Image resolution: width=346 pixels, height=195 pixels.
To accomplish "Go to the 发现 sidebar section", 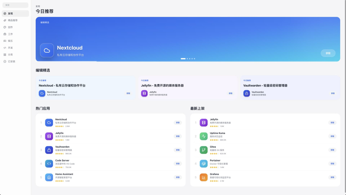I will (15, 14).
